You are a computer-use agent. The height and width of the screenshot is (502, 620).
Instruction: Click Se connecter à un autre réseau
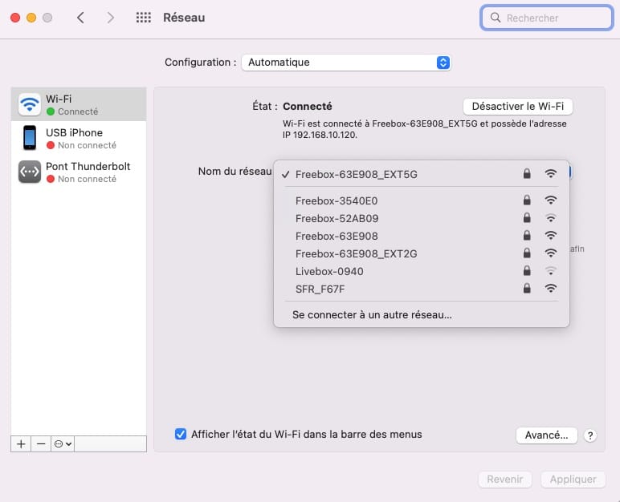372,315
